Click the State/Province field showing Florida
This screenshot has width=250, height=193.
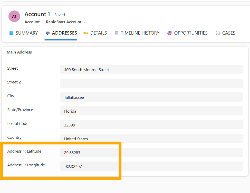[151, 111]
